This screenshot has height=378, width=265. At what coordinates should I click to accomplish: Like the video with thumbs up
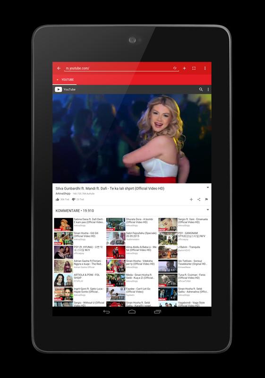(x=57, y=199)
